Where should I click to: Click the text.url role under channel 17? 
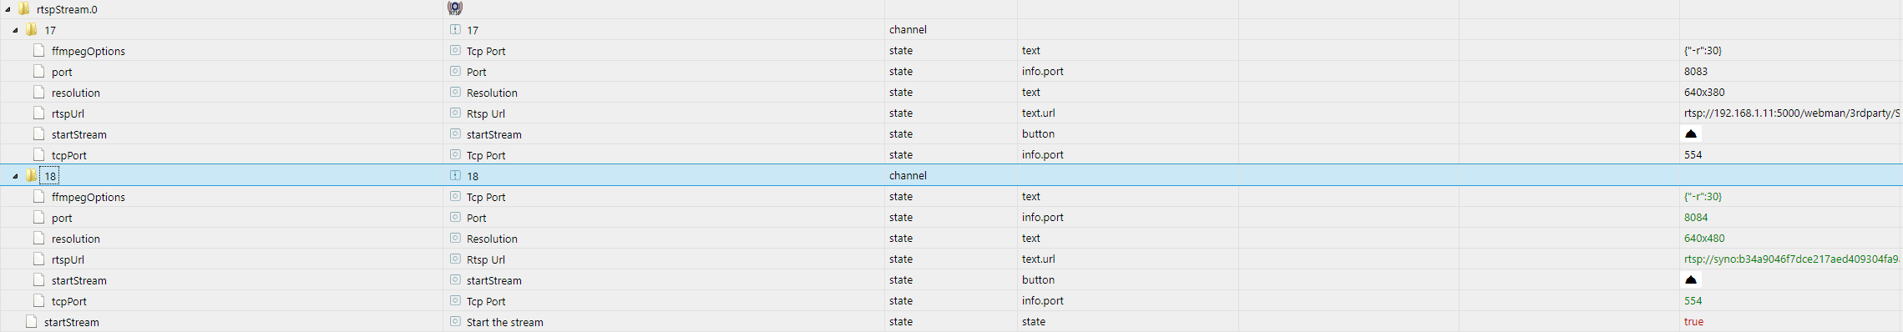(x=1038, y=113)
